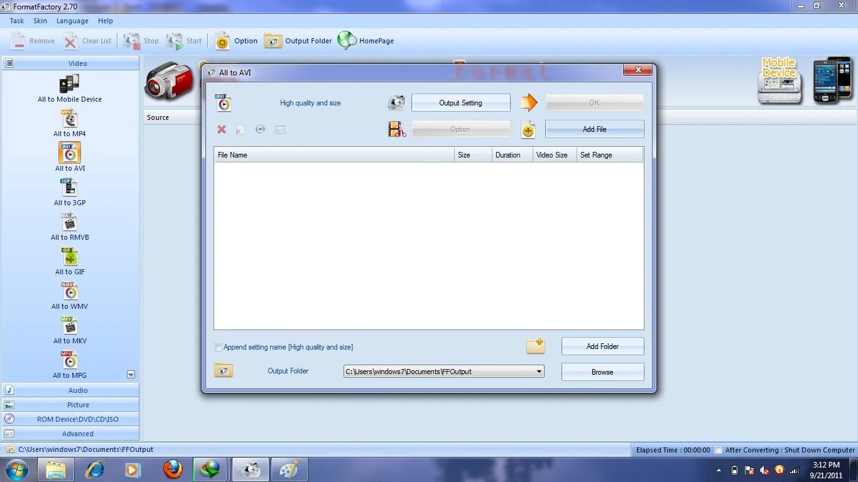Screen dimensions: 858x482
Task: Open the Language menu
Action: coord(72,21)
